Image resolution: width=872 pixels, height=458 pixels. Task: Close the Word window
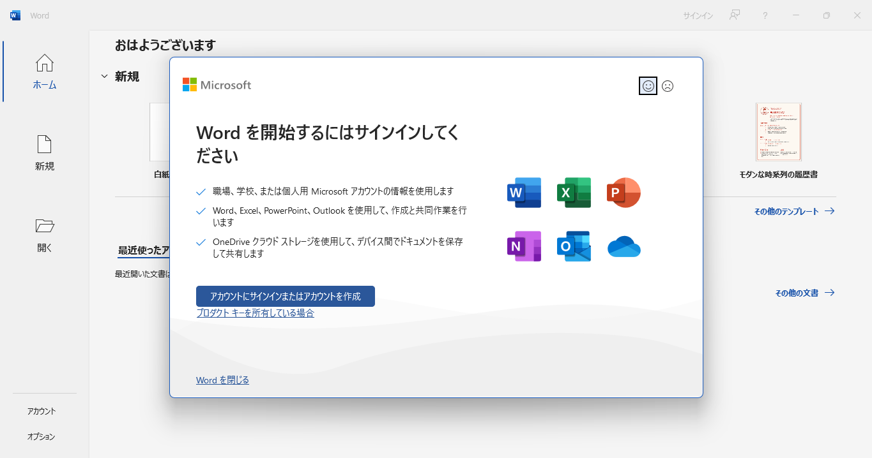(857, 15)
